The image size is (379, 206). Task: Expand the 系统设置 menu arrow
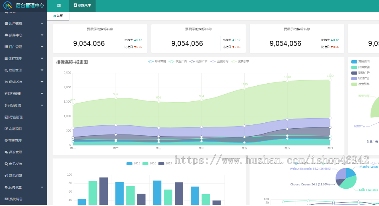[42, 187]
